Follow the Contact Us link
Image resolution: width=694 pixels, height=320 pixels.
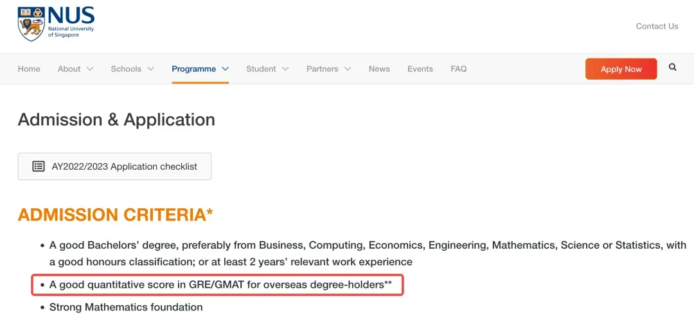[657, 26]
